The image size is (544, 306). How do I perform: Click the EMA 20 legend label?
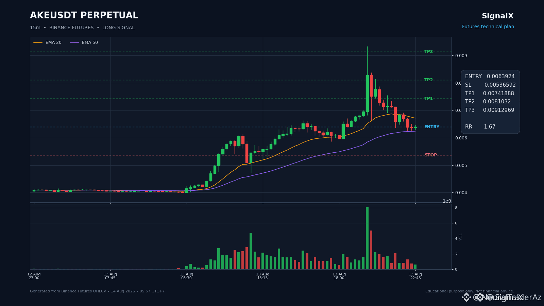click(x=53, y=42)
